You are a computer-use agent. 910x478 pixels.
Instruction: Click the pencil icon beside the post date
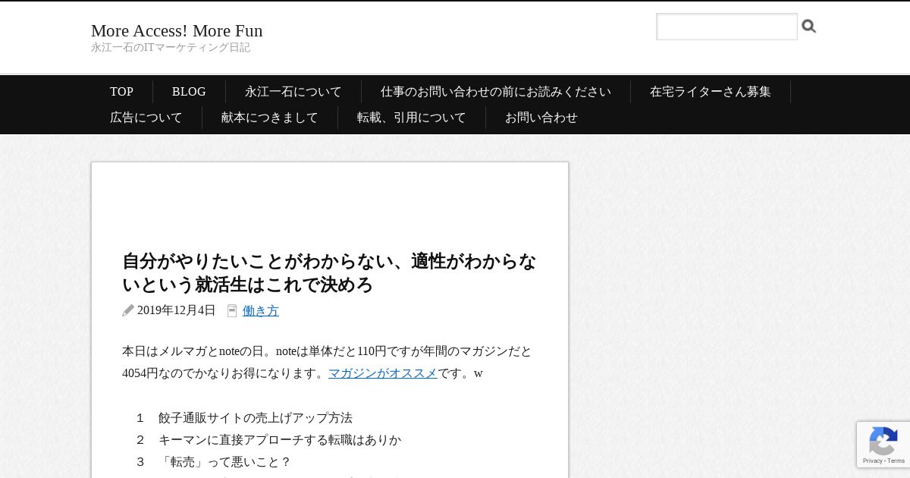click(128, 310)
